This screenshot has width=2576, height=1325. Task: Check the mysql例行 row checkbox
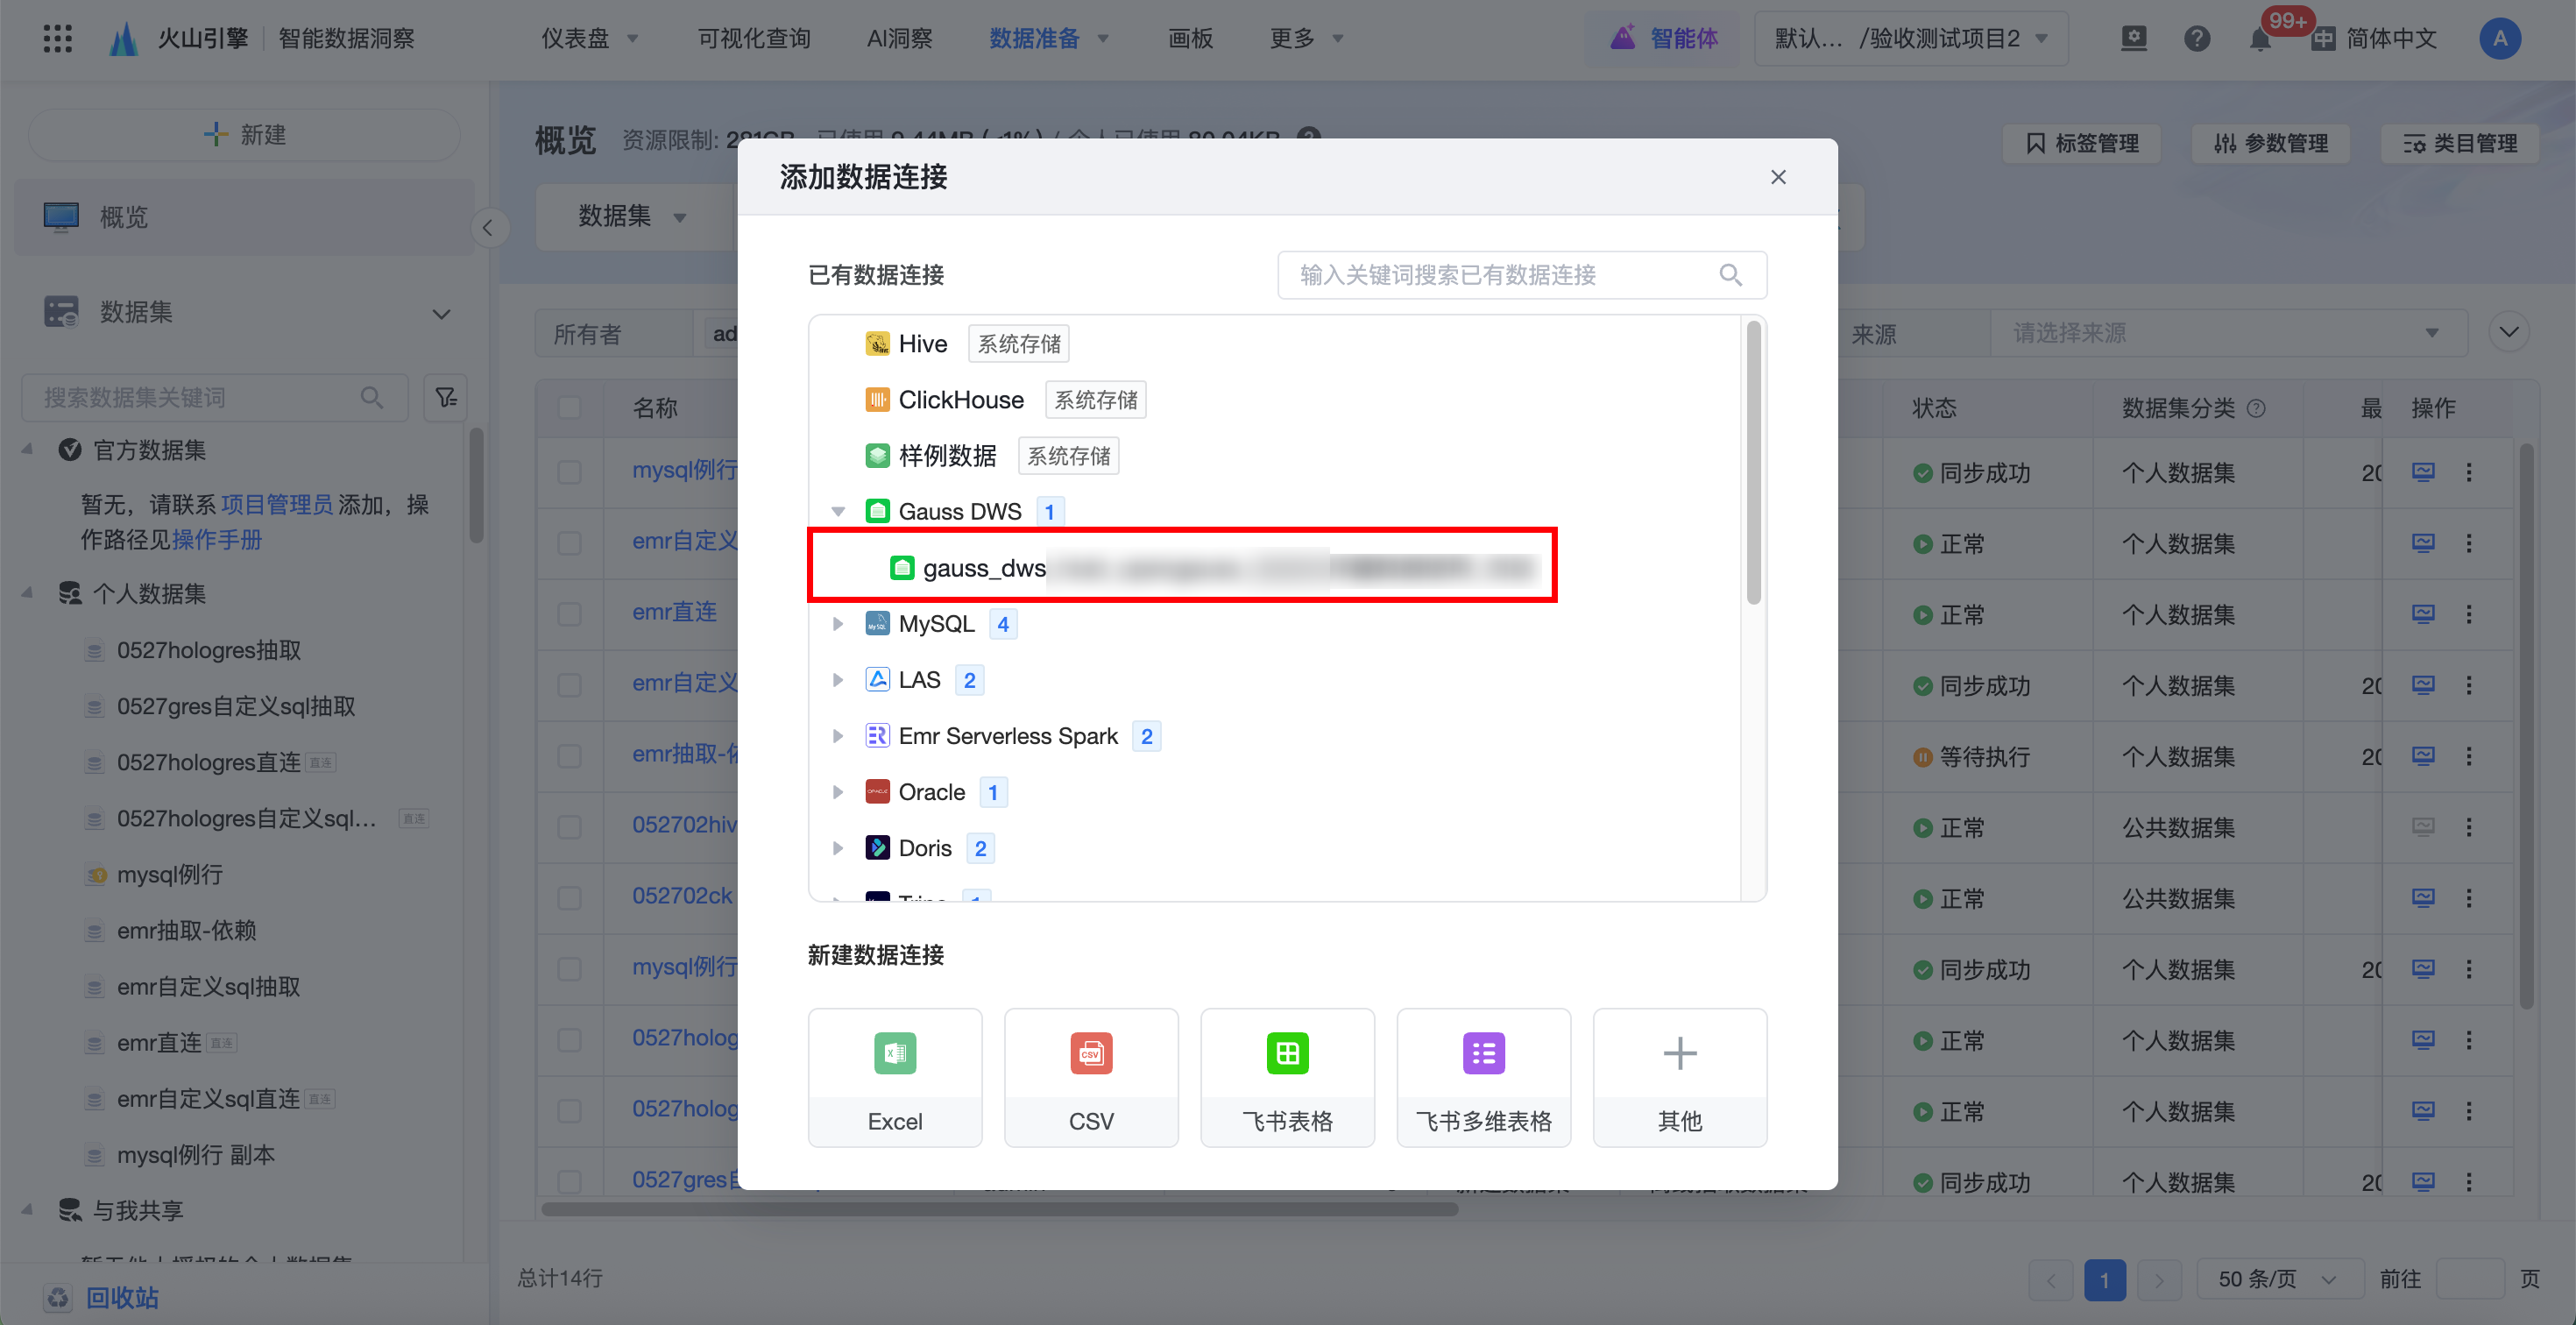(569, 472)
